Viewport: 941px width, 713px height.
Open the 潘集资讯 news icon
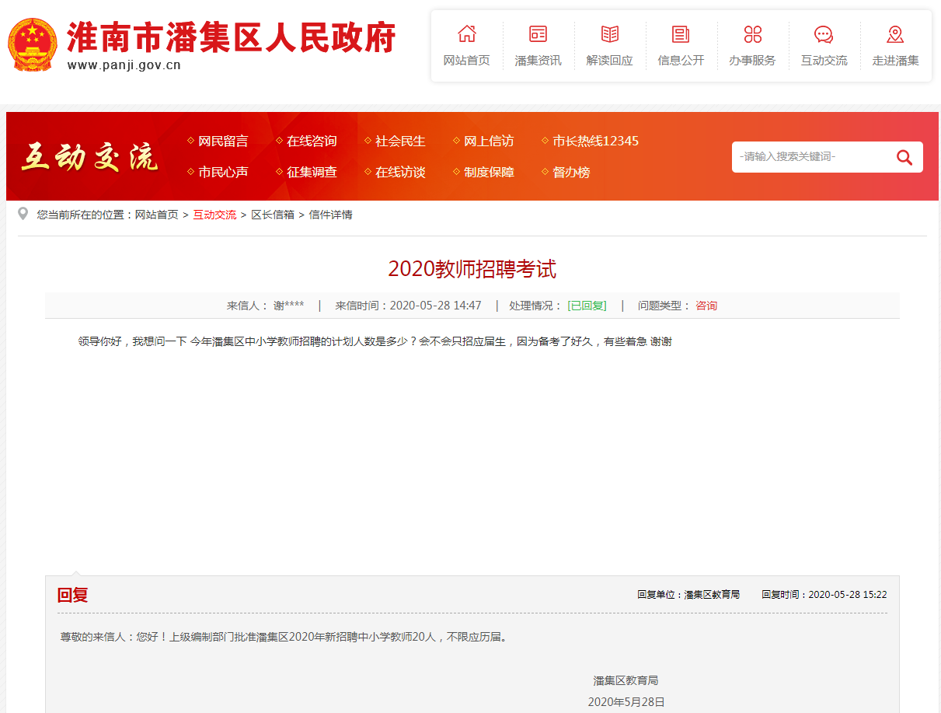tap(538, 34)
